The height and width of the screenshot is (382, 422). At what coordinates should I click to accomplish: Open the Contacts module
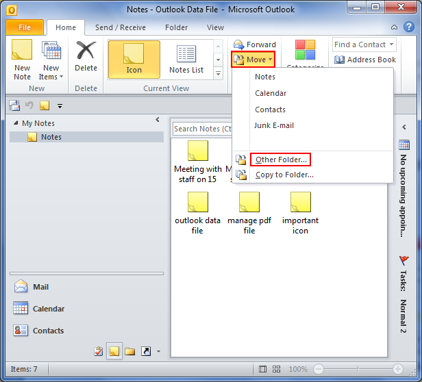(x=86, y=331)
